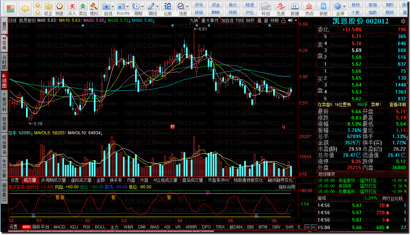Toggle the 叠 overlay option
411x235 pixels.
tap(259, 20)
